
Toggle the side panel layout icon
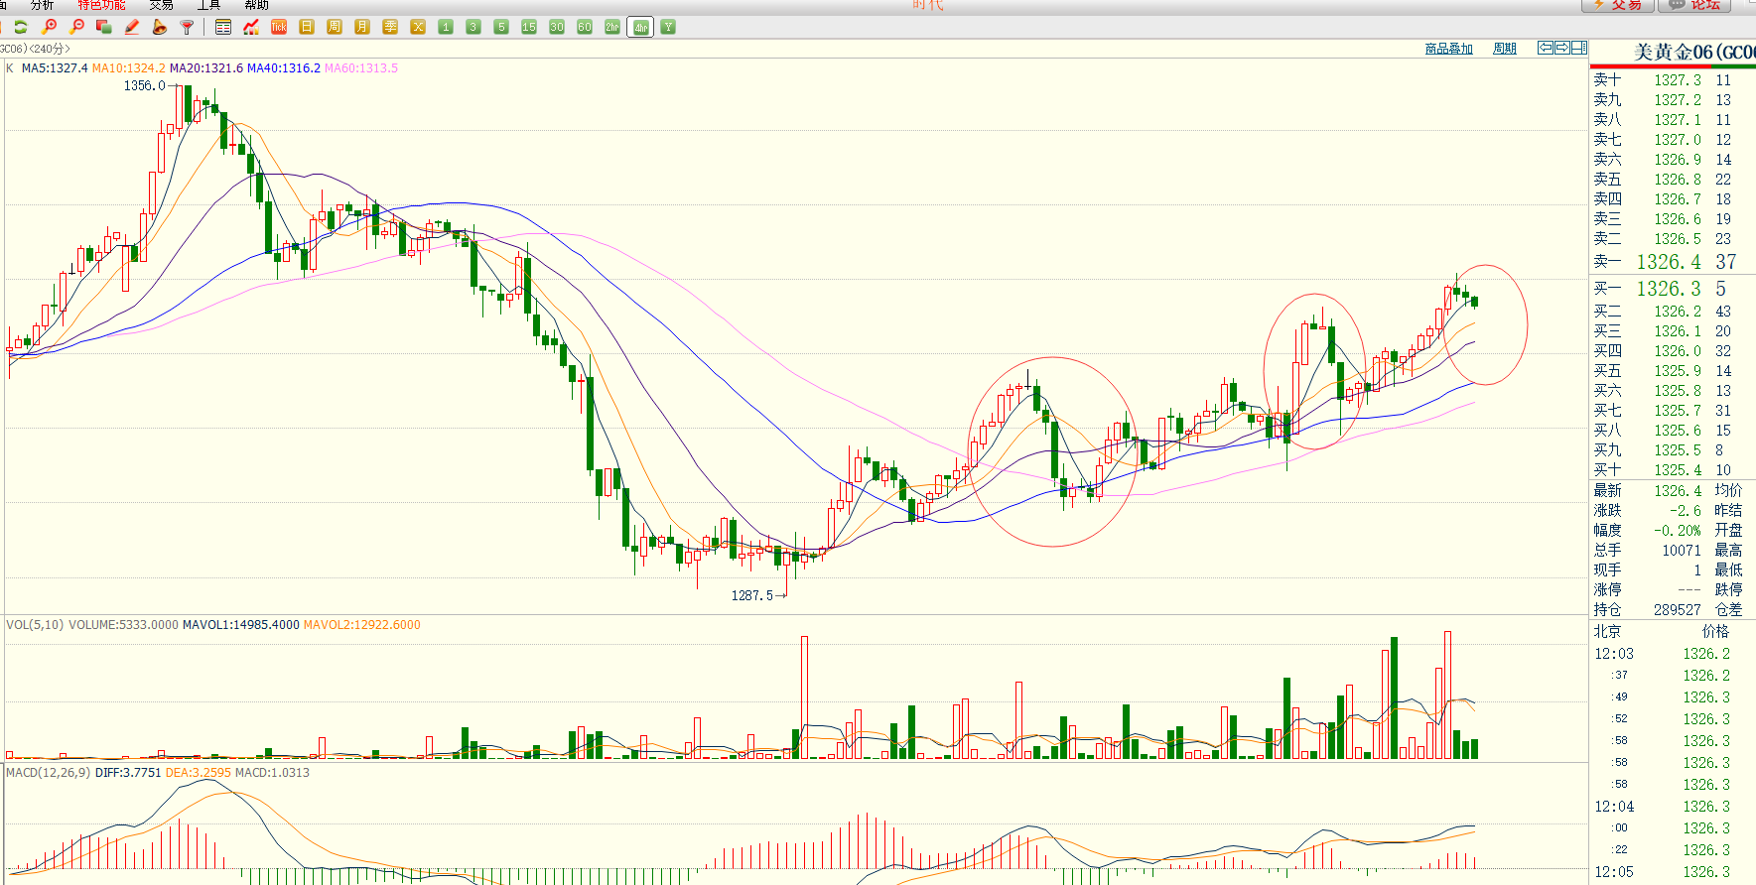1579,48
